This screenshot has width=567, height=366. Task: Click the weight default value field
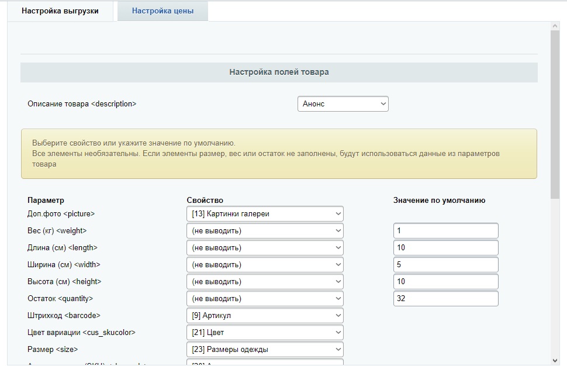pos(445,231)
